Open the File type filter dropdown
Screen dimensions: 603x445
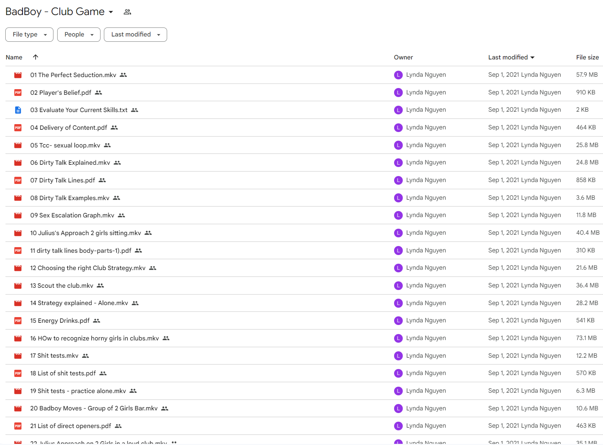point(29,35)
